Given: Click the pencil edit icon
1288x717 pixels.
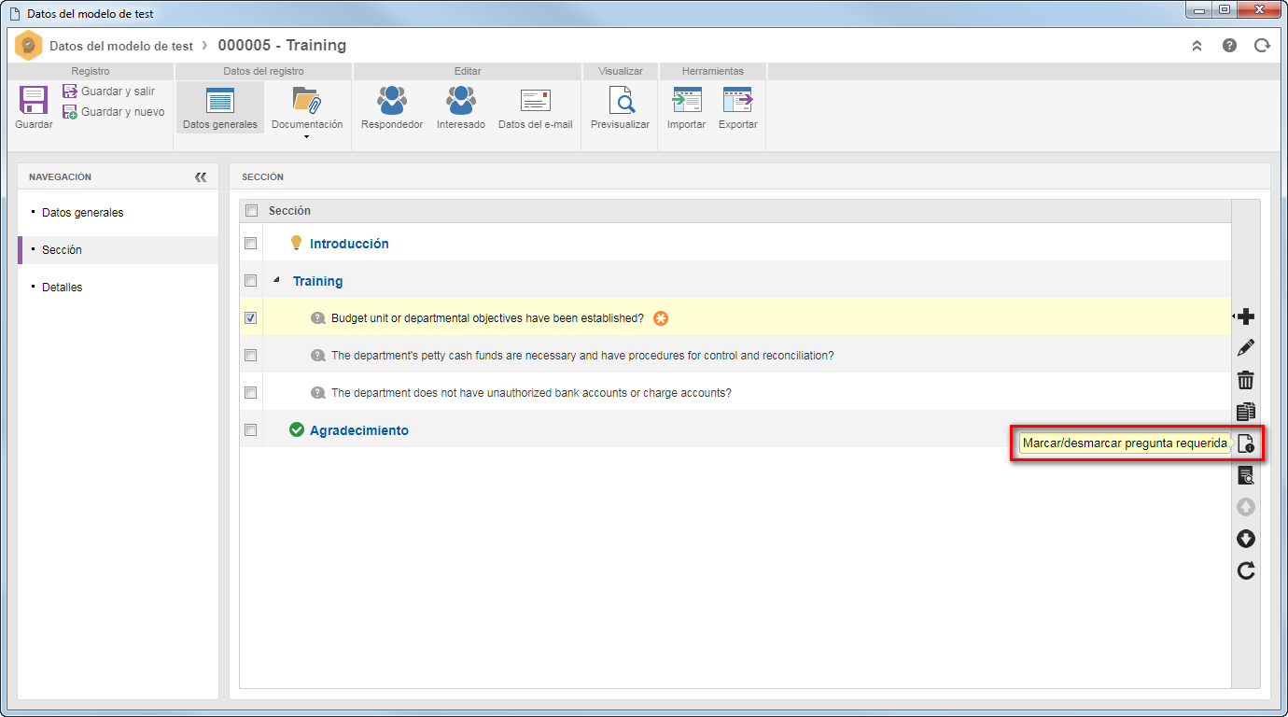Looking at the screenshot, I should click(1246, 348).
